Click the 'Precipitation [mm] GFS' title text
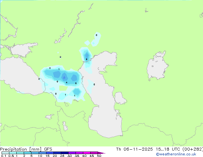 tap(26, 149)
